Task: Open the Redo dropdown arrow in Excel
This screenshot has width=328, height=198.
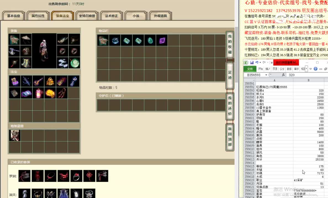Action: (x=267, y=63)
